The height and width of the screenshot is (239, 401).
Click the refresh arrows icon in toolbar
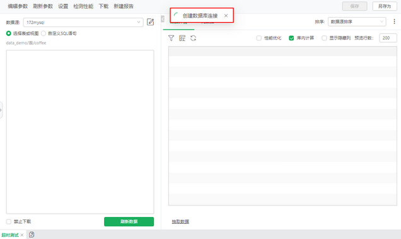pyautogui.click(x=193, y=38)
